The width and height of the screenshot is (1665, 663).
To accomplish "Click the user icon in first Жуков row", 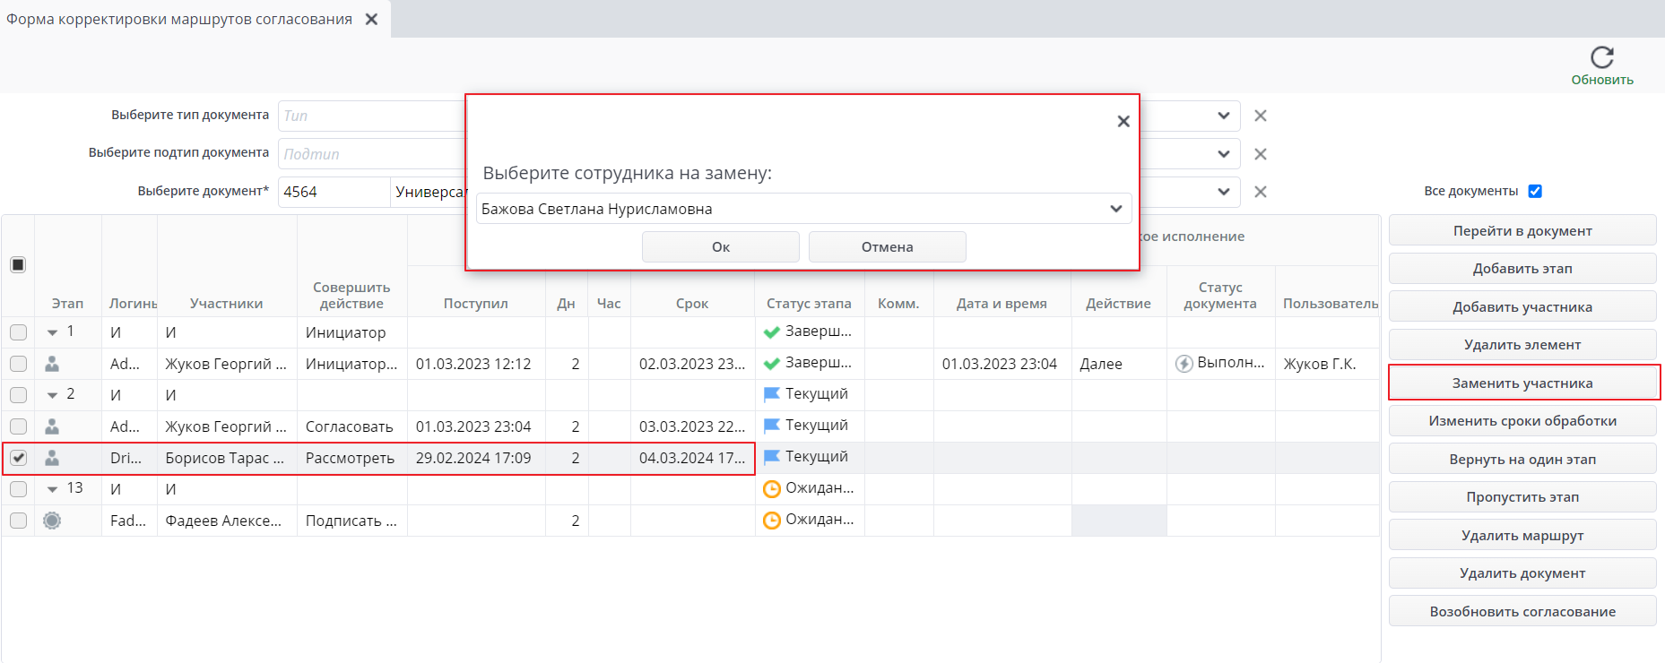I will (52, 364).
